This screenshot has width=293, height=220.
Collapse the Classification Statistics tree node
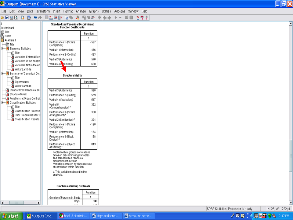[x=3, y=103]
